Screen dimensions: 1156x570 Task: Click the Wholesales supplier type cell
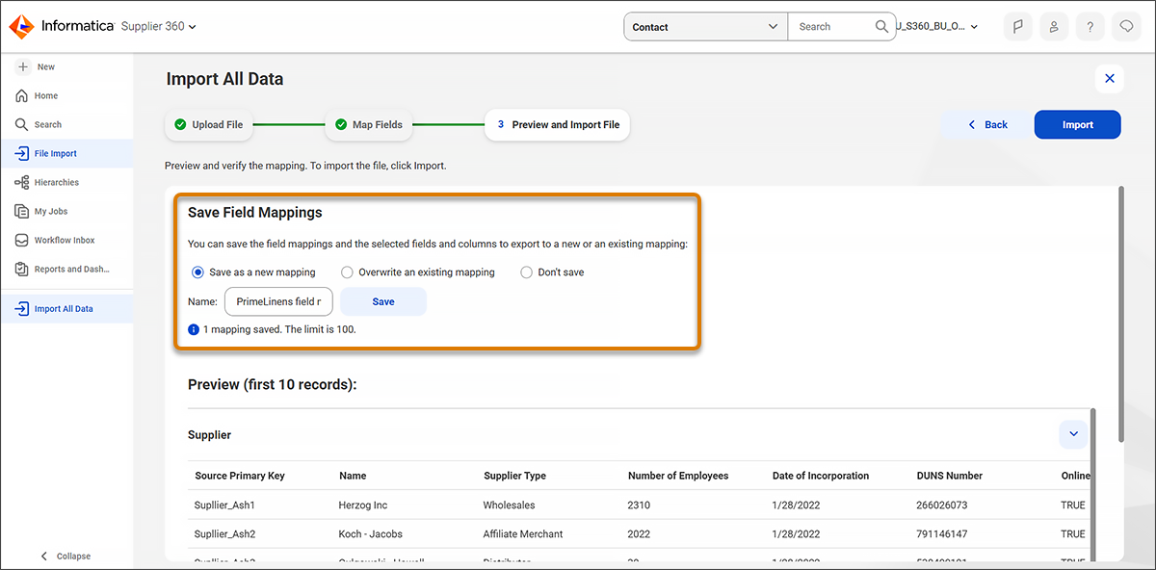(x=509, y=505)
